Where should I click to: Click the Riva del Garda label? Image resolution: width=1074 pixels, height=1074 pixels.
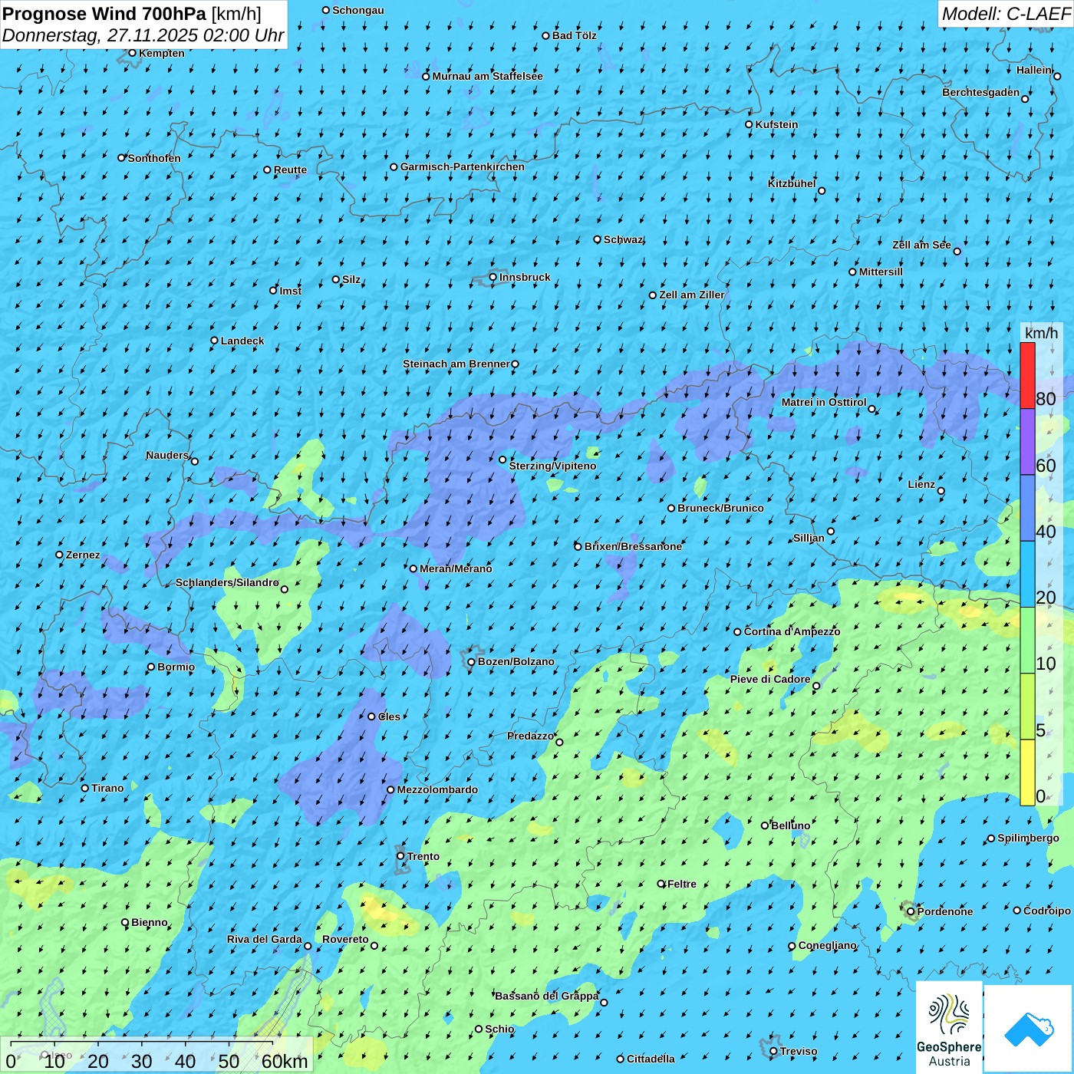[265, 940]
